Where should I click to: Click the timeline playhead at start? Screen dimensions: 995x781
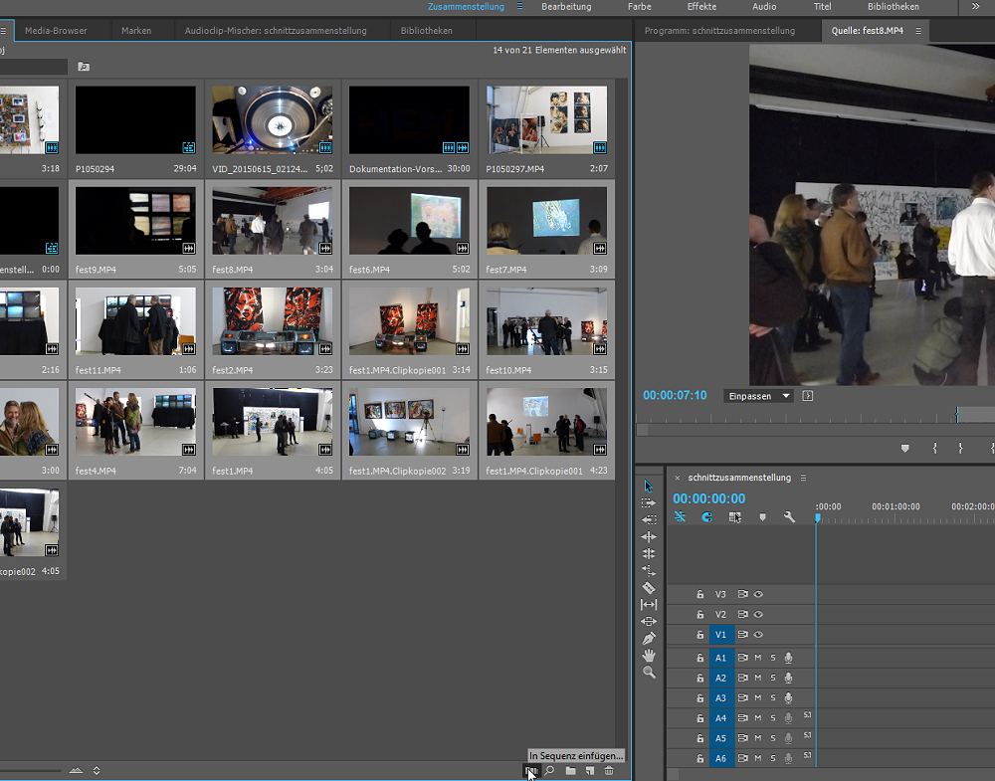pyautogui.click(x=818, y=518)
